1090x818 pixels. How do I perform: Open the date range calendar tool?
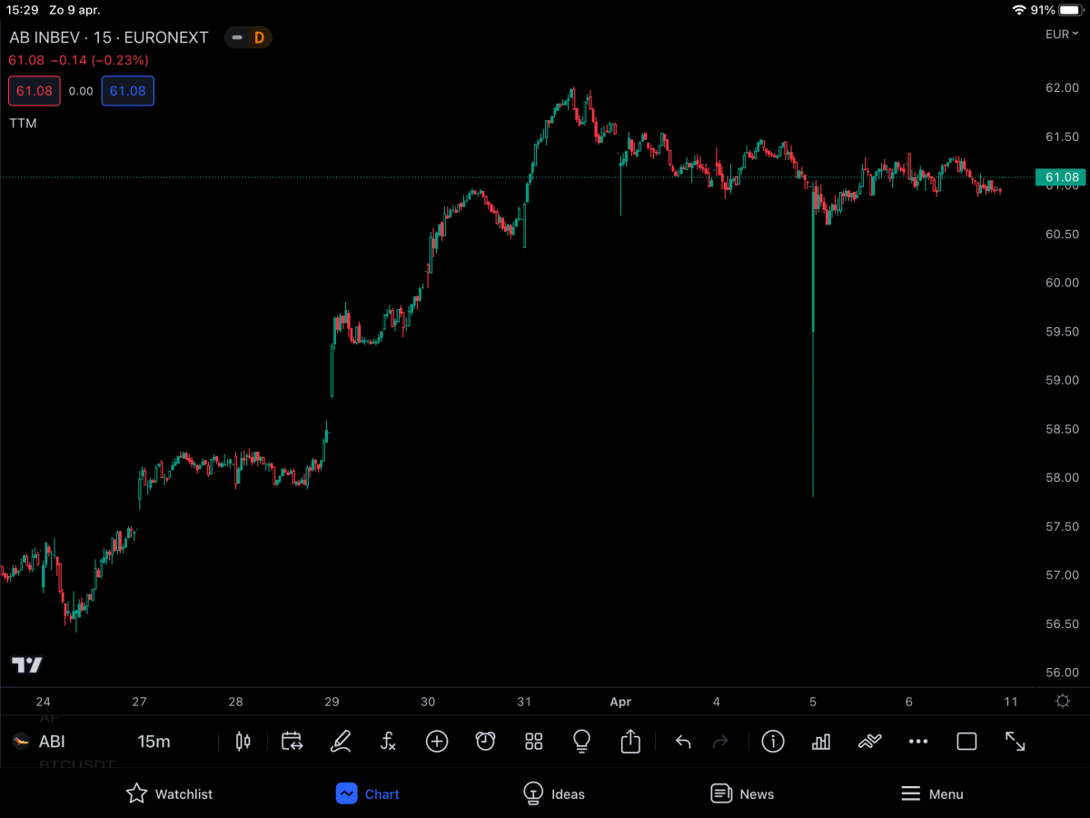(x=292, y=742)
